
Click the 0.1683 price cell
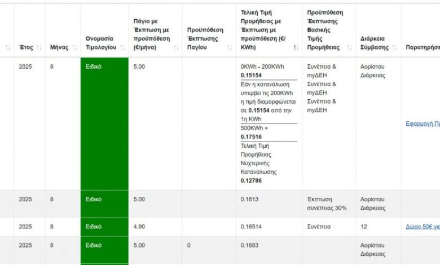[x=248, y=246]
